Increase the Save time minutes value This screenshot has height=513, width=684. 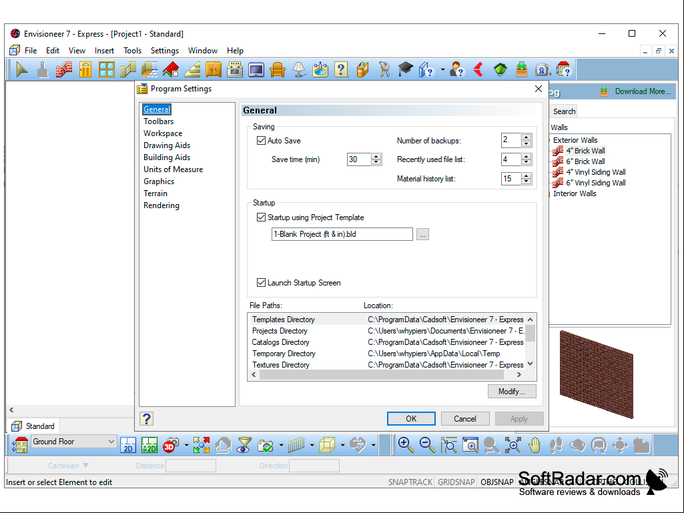(376, 156)
